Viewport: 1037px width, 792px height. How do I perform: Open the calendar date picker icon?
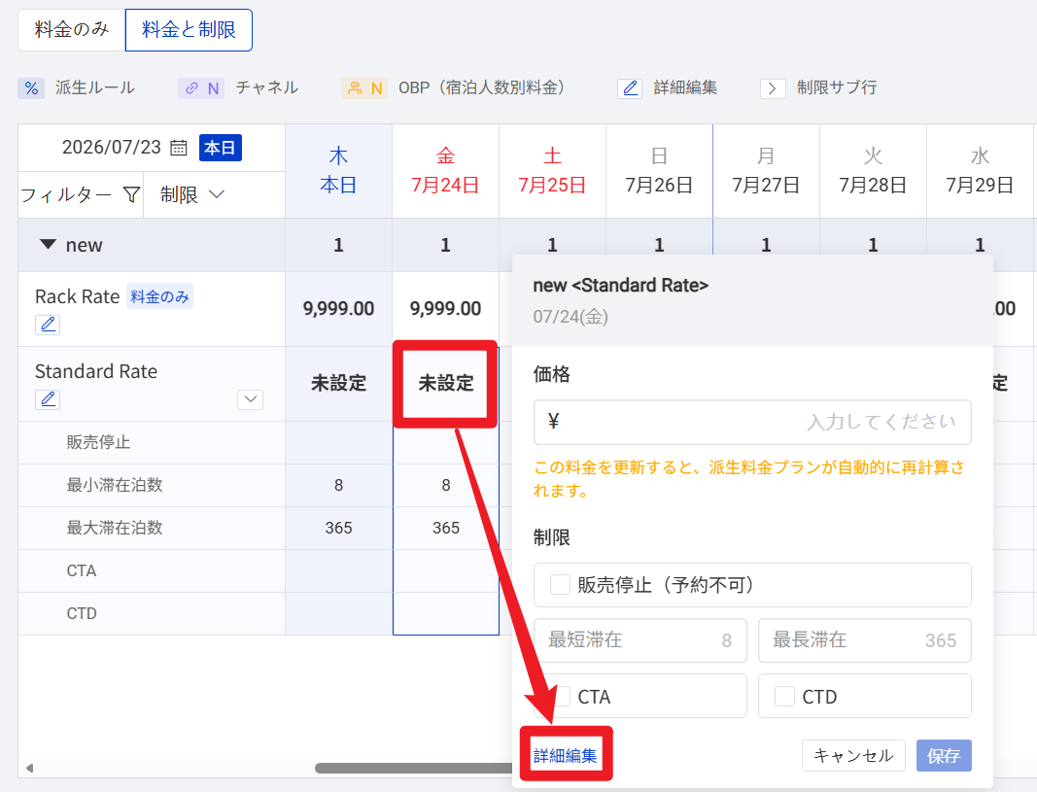pyautogui.click(x=179, y=148)
